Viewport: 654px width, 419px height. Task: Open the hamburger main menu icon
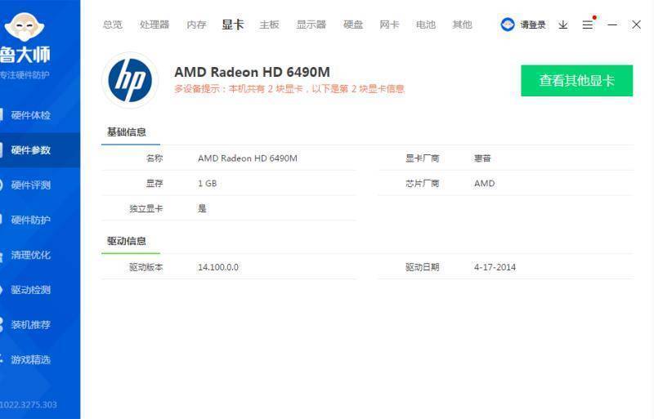pyautogui.click(x=588, y=25)
